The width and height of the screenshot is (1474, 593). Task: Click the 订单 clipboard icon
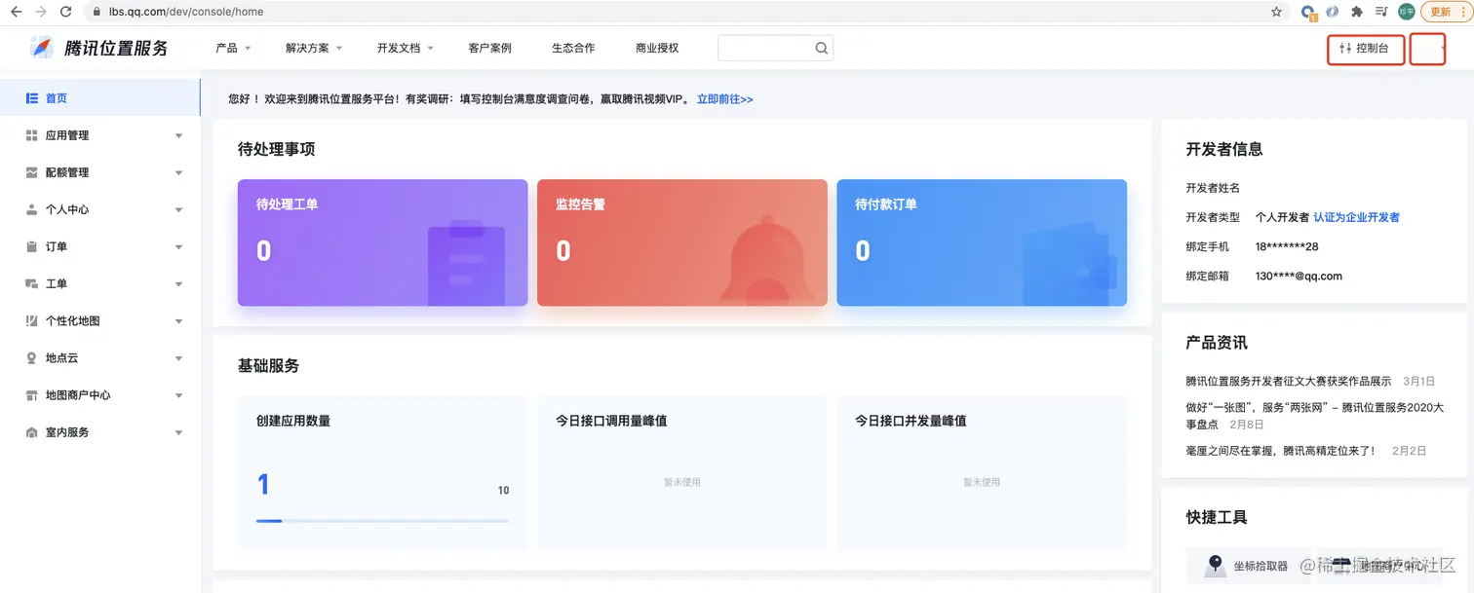click(x=31, y=246)
